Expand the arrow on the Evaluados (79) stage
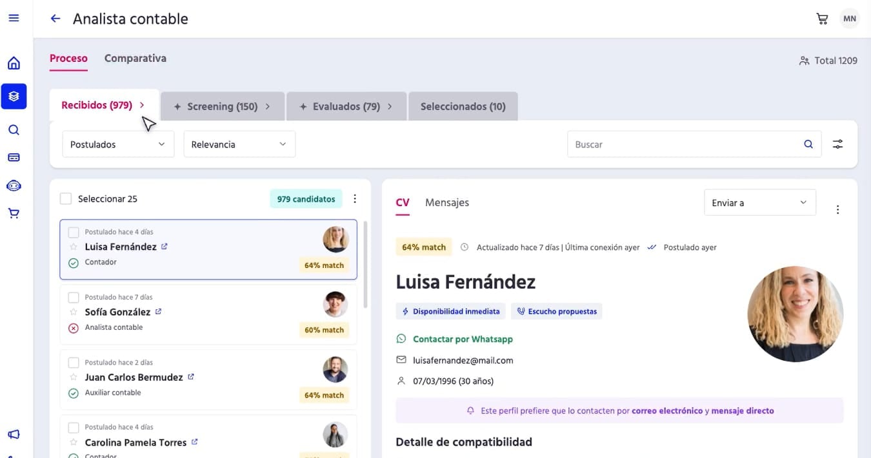Image resolution: width=871 pixels, height=458 pixels. (390, 106)
